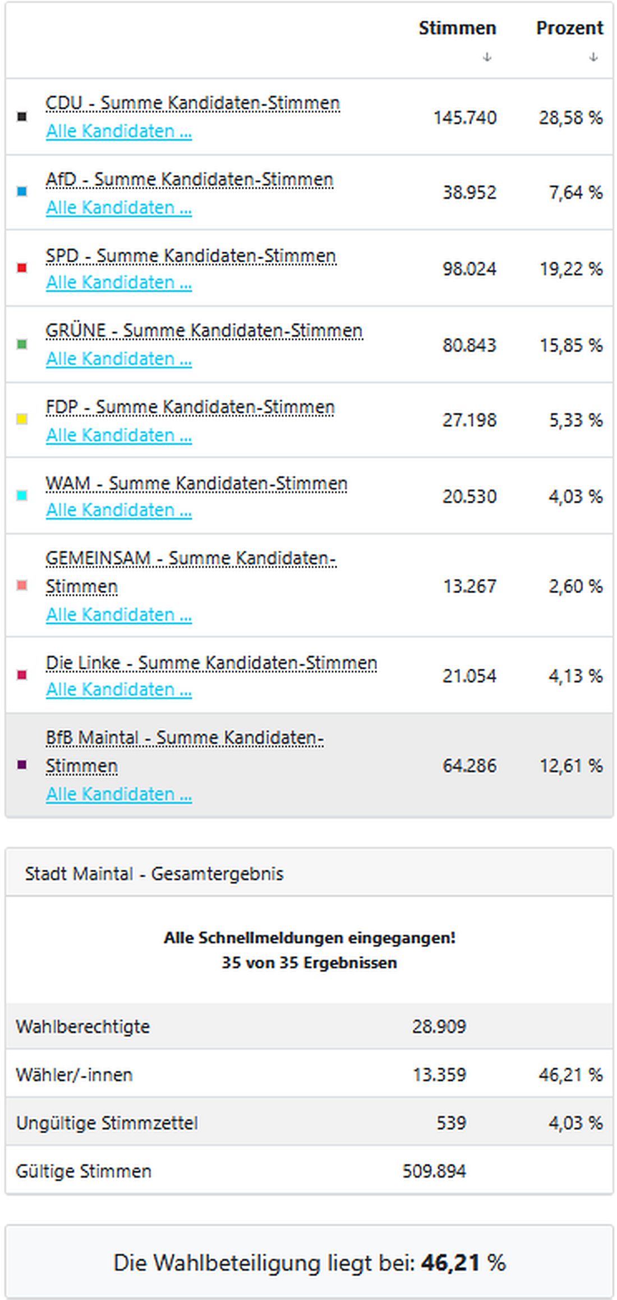The width and height of the screenshot is (617, 1300).
Task: Expand Alle Kandidaten under CDU
Action: tap(119, 131)
